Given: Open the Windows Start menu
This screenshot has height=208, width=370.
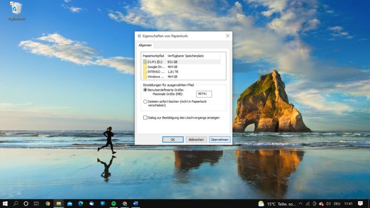Looking at the screenshot, I should [x=5, y=204].
